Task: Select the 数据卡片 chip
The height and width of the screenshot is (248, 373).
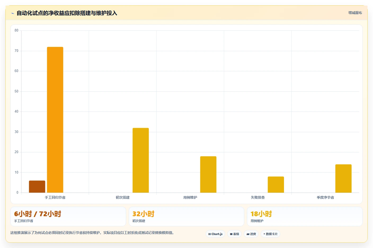Action: [x=270, y=234]
